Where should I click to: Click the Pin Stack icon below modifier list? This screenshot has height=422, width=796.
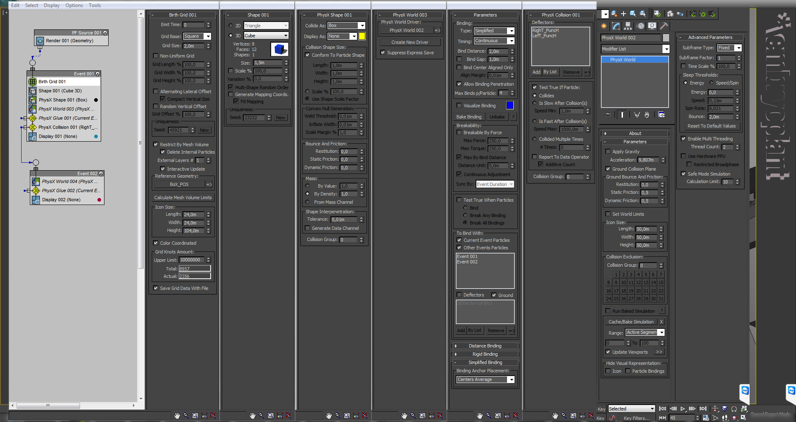coord(608,115)
